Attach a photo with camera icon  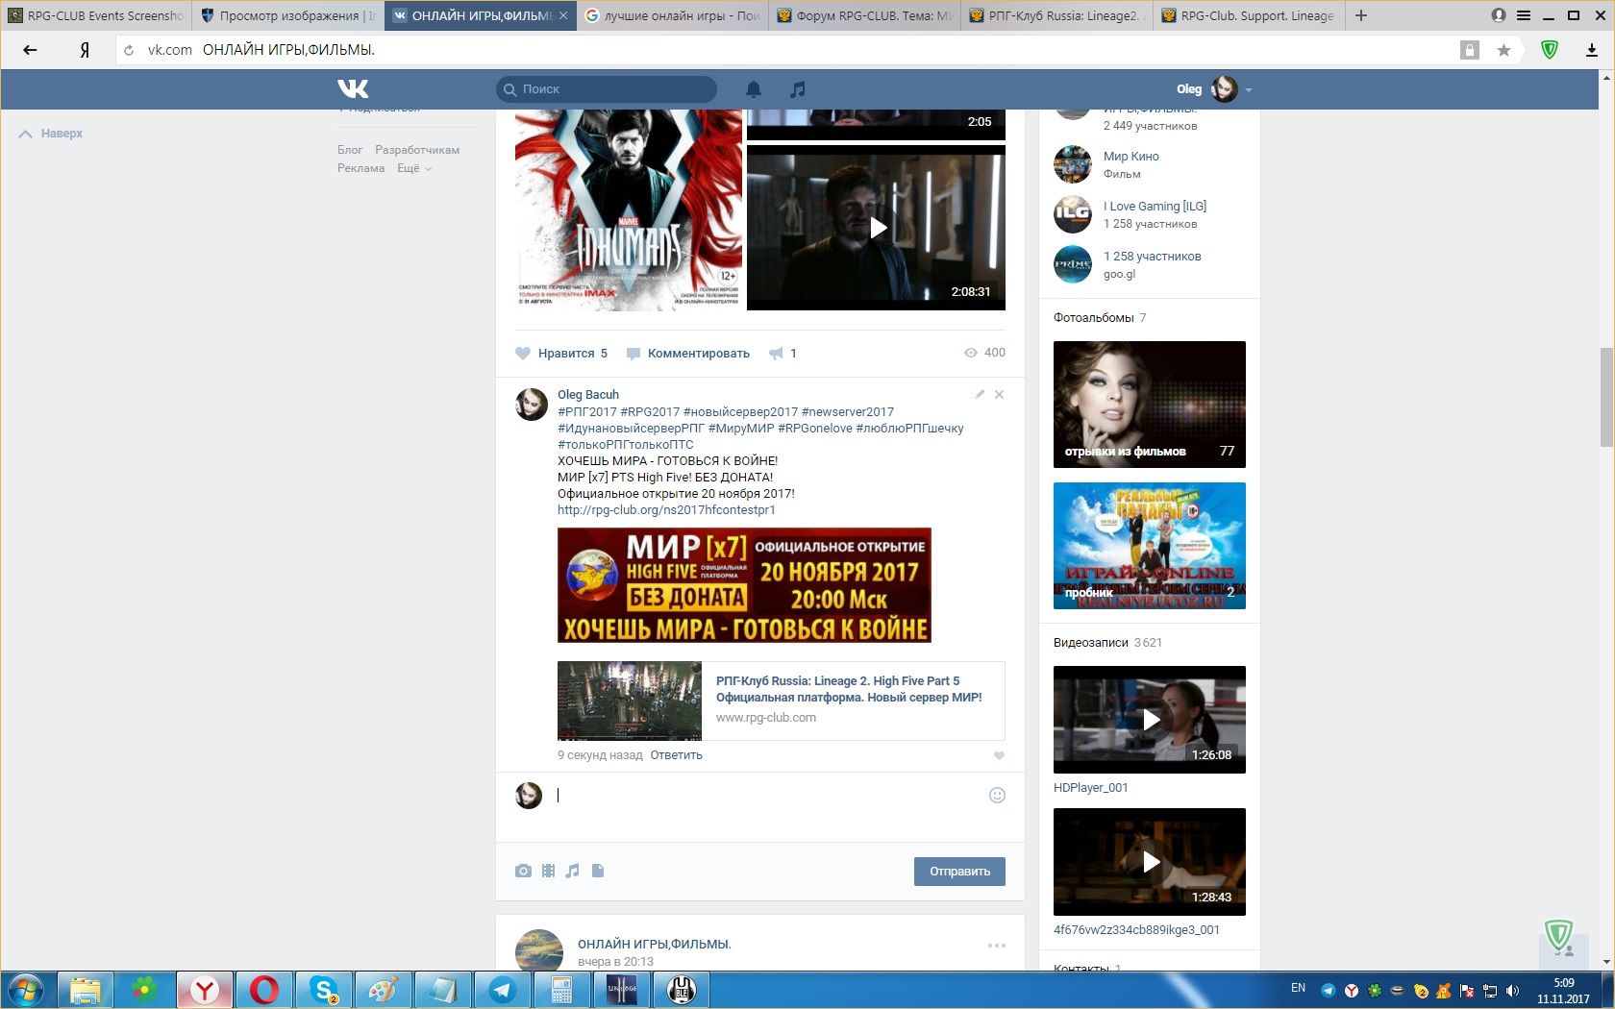tap(523, 871)
